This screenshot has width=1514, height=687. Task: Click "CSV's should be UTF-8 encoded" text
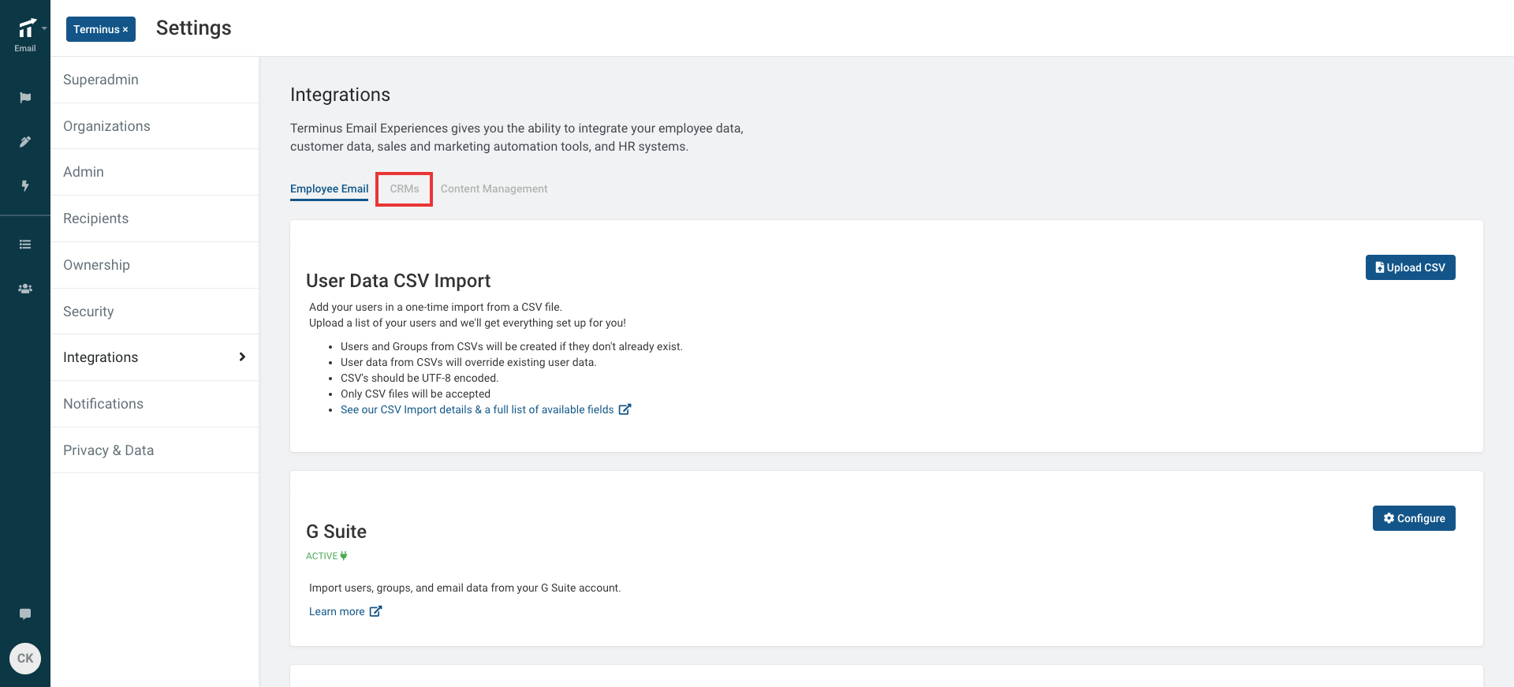pos(420,378)
